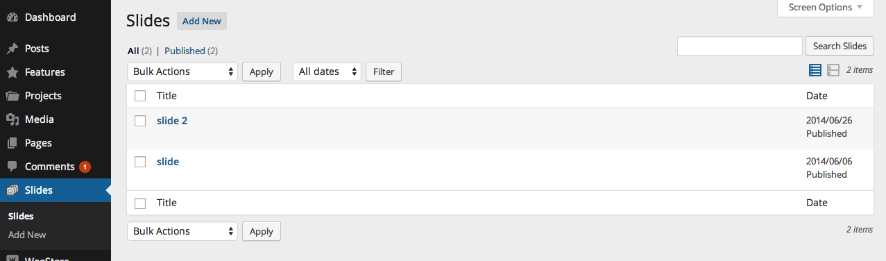Click the Comments speech bubble icon

pos(12,167)
